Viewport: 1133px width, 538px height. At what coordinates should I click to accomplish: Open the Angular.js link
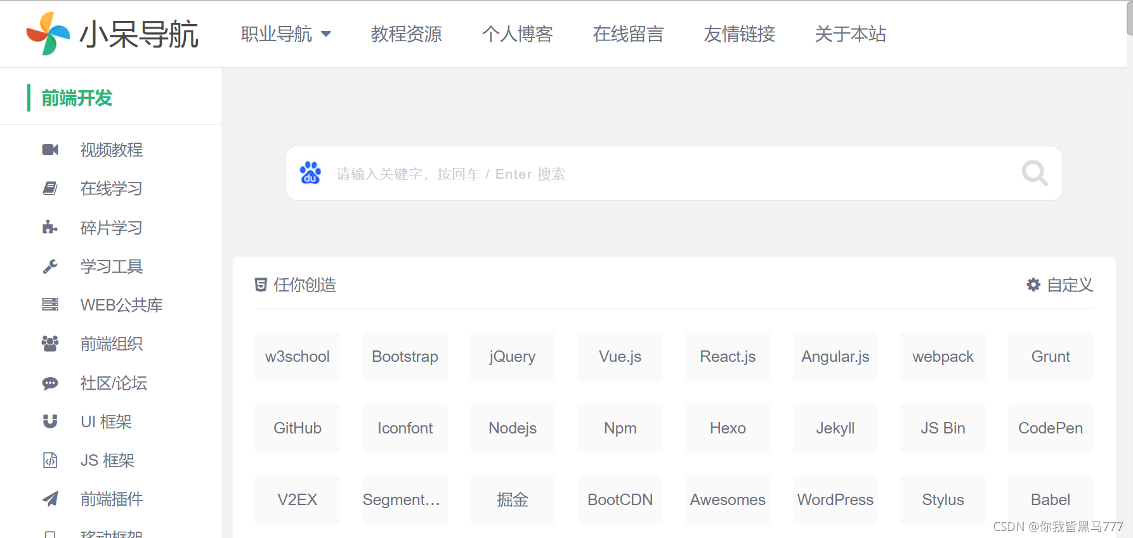(835, 356)
